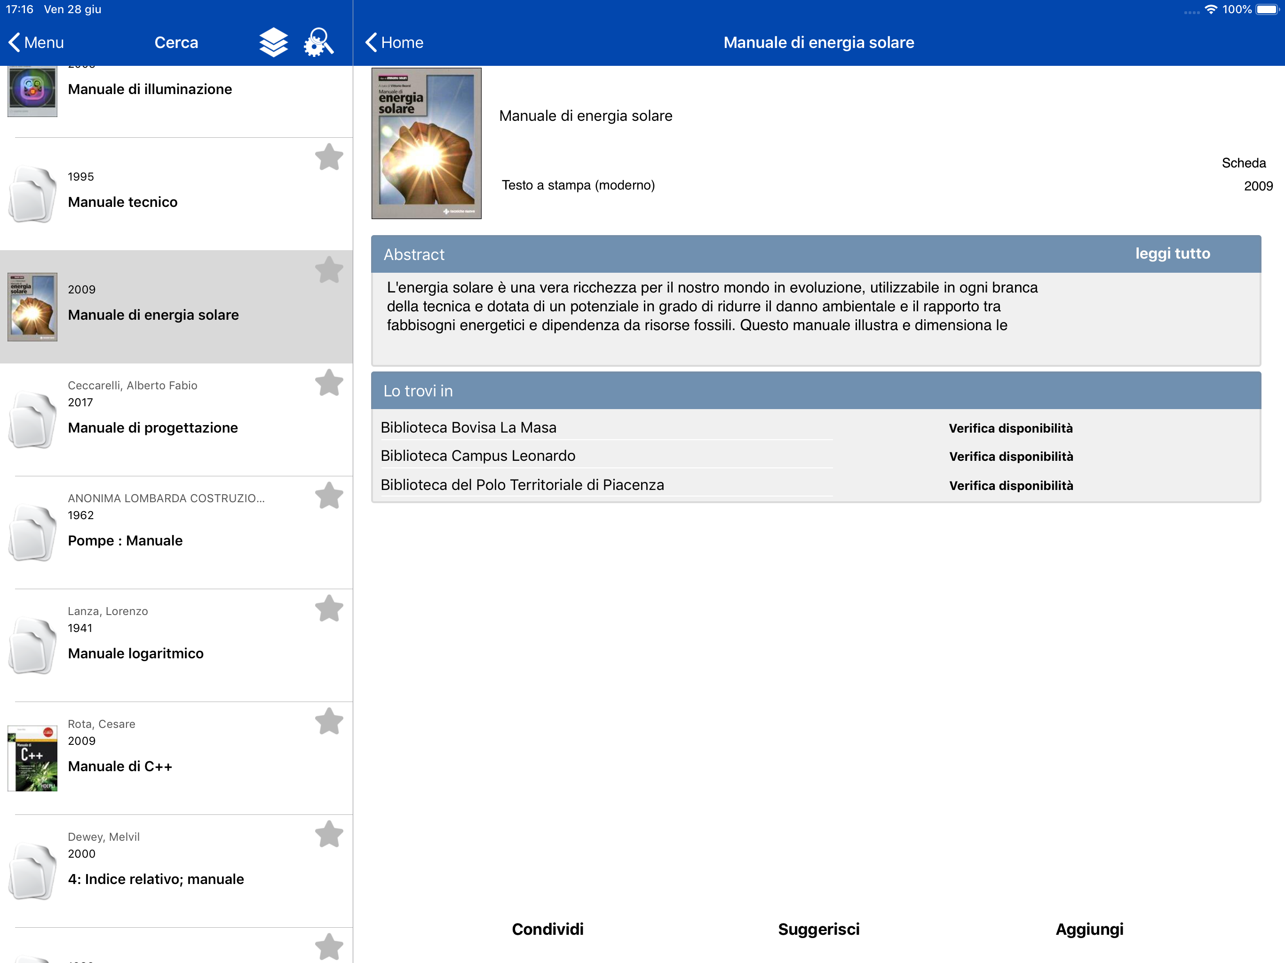1285x963 pixels.
Task: Open advanced search gear-magnifier icon
Action: click(318, 42)
